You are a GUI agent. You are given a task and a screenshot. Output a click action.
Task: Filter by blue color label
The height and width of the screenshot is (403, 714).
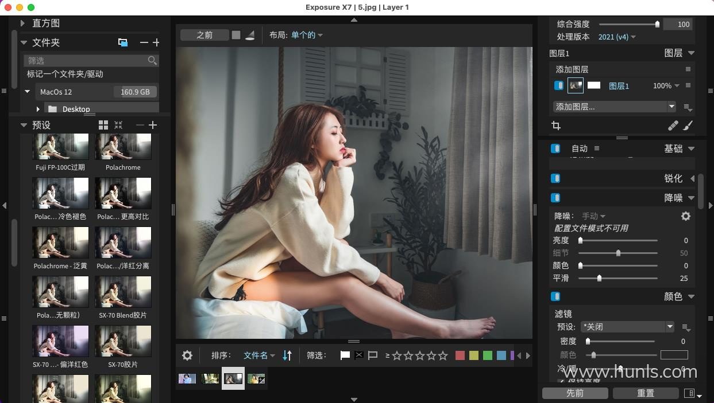tap(501, 355)
